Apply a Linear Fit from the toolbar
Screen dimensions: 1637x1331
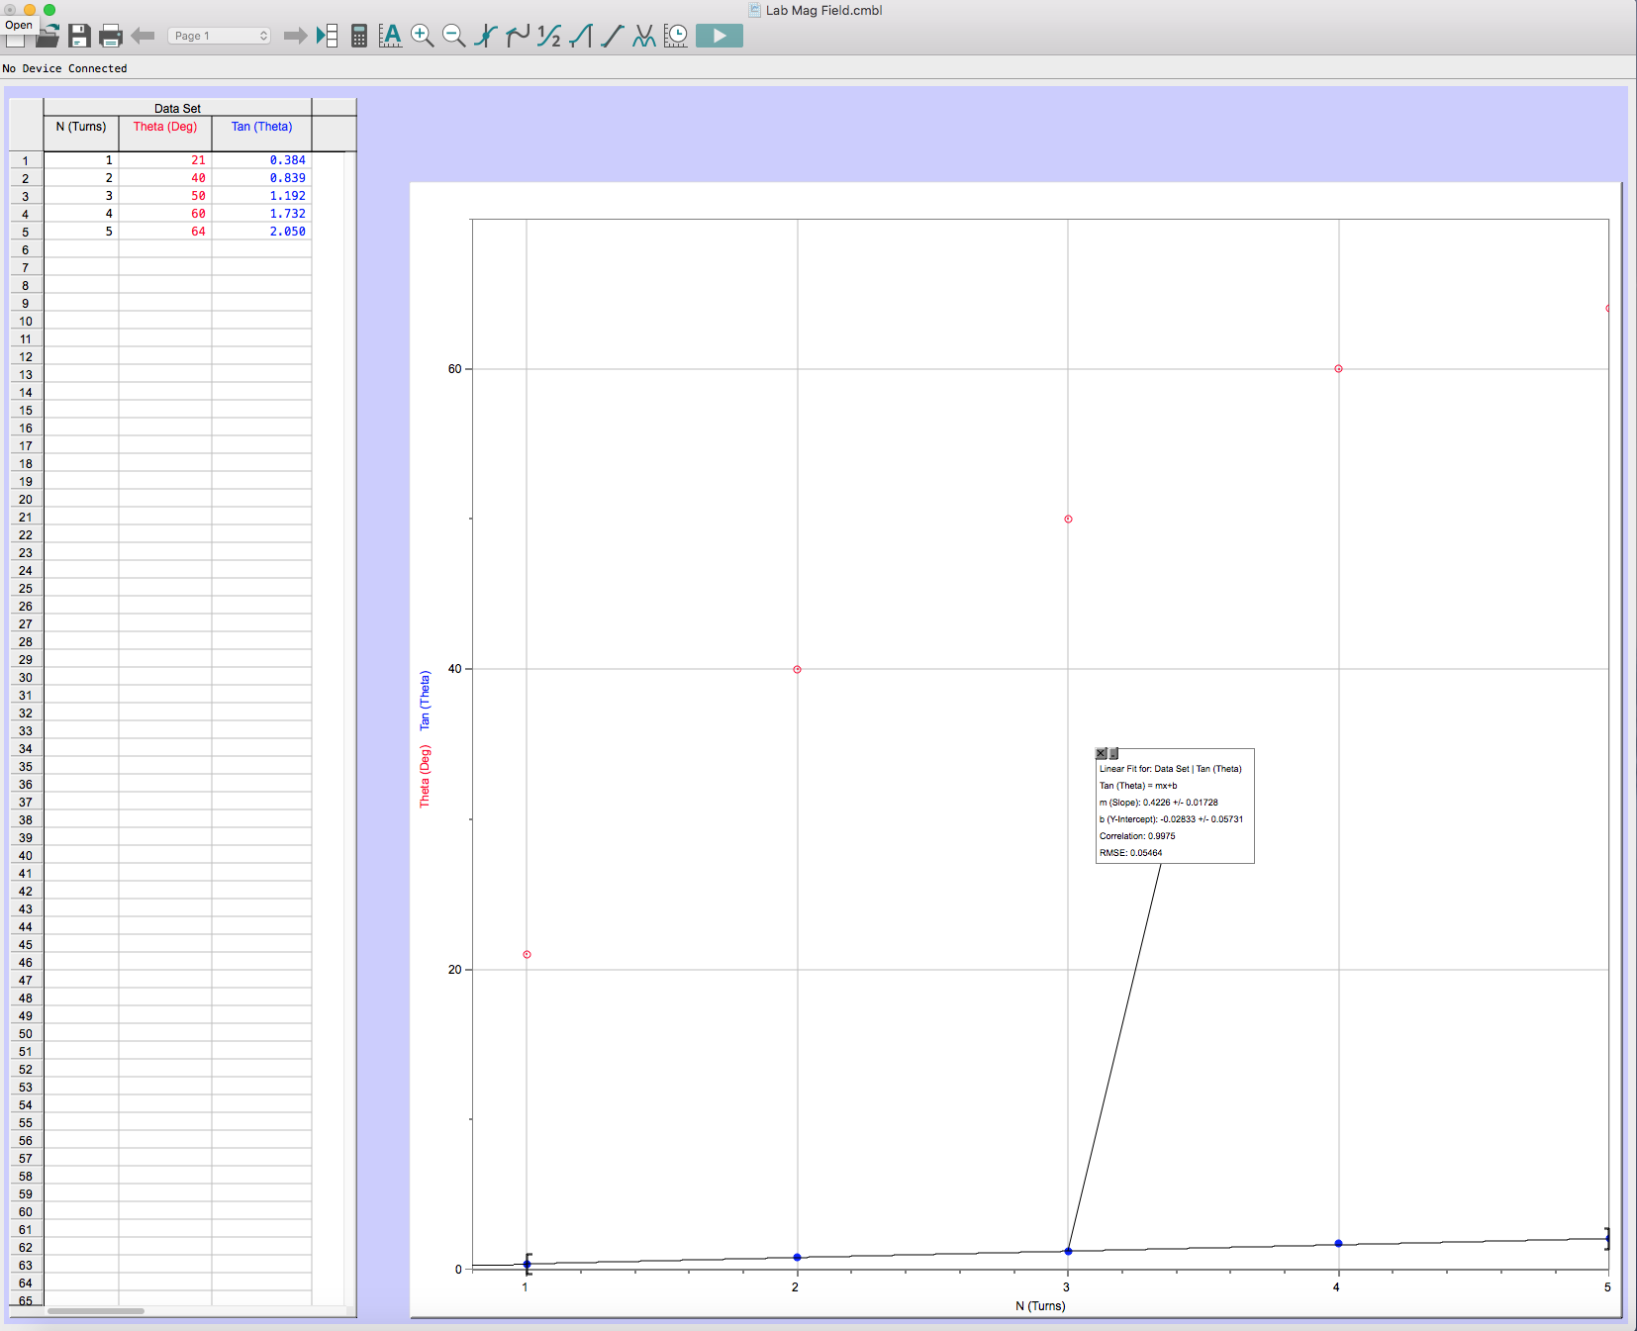point(613,37)
